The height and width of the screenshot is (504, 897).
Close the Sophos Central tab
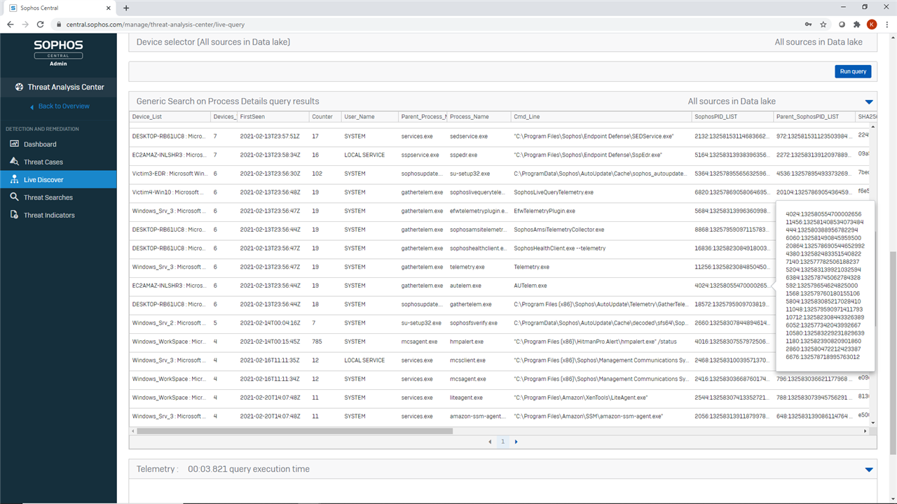(x=110, y=8)
